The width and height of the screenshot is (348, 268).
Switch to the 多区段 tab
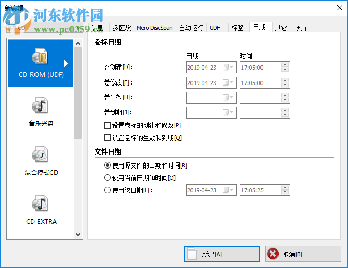click(x=121, y=28)
